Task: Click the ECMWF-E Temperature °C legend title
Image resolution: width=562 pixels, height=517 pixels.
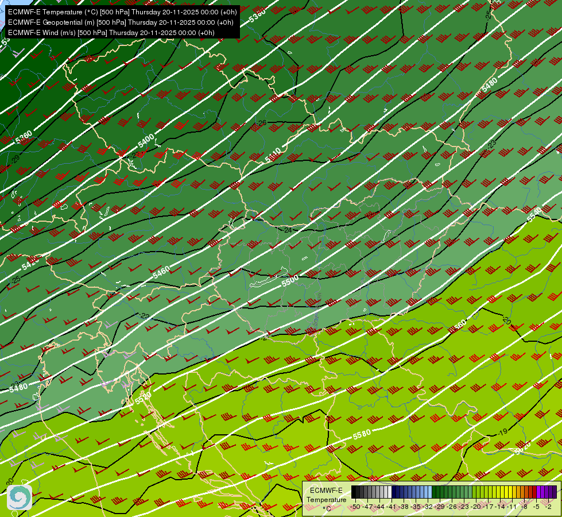Action: click(326, 499)
